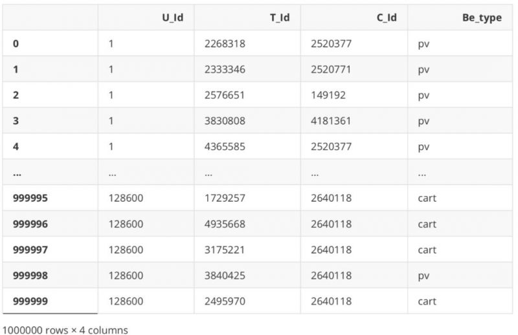The height and width of the screenshot is (335, 518).
Task: Select T_Id value 4935668
Action: pos(225,224)
